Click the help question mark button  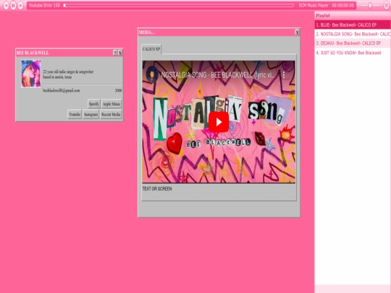pyautogui.click(x=115, y=53)
